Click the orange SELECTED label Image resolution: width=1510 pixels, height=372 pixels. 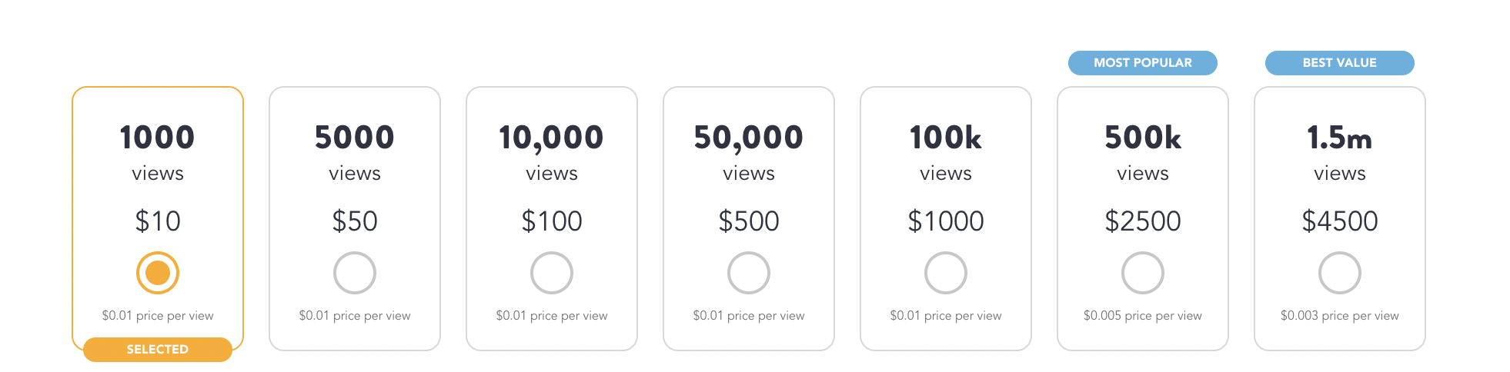[158, 350]
